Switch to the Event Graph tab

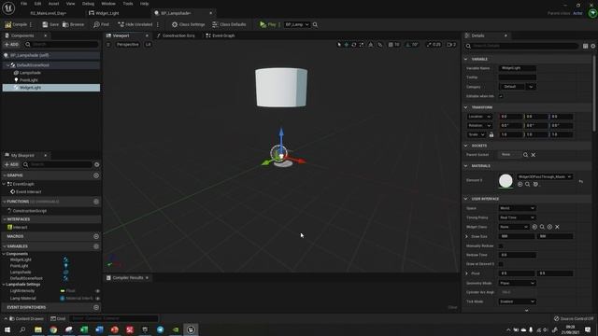click(221, 35)
